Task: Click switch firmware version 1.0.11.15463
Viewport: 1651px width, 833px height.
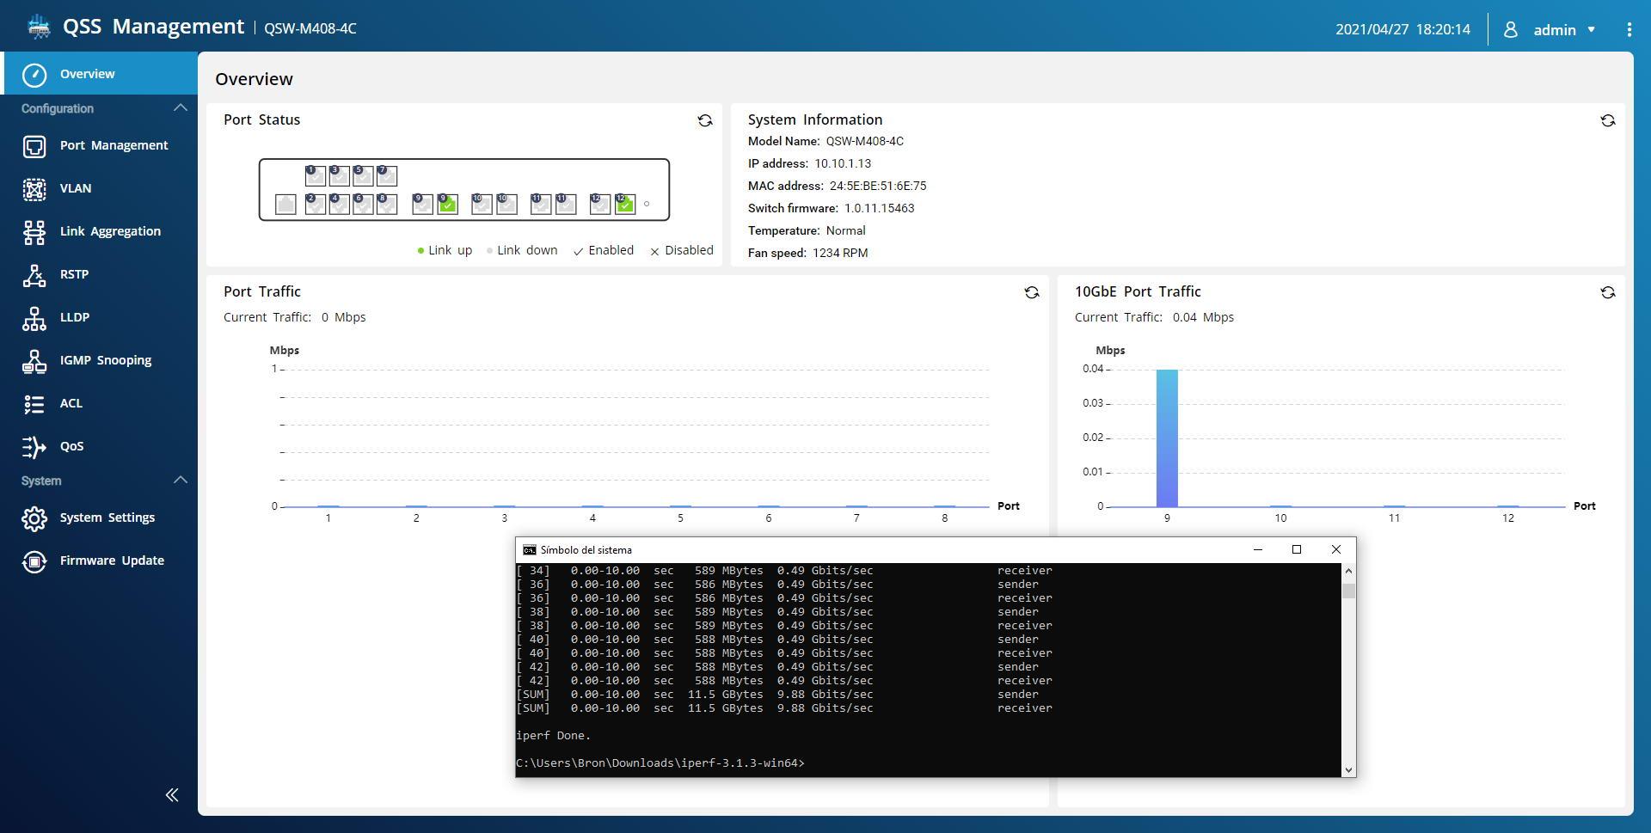Action: pyautogui.click(x=879, y=208)
